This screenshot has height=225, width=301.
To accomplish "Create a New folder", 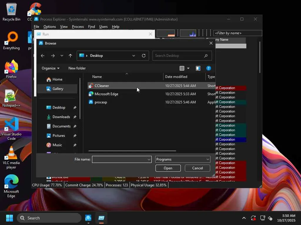I will 77,68.
